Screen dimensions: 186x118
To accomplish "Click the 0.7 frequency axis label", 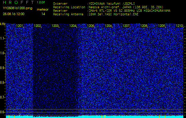I will tap(3, 97).
